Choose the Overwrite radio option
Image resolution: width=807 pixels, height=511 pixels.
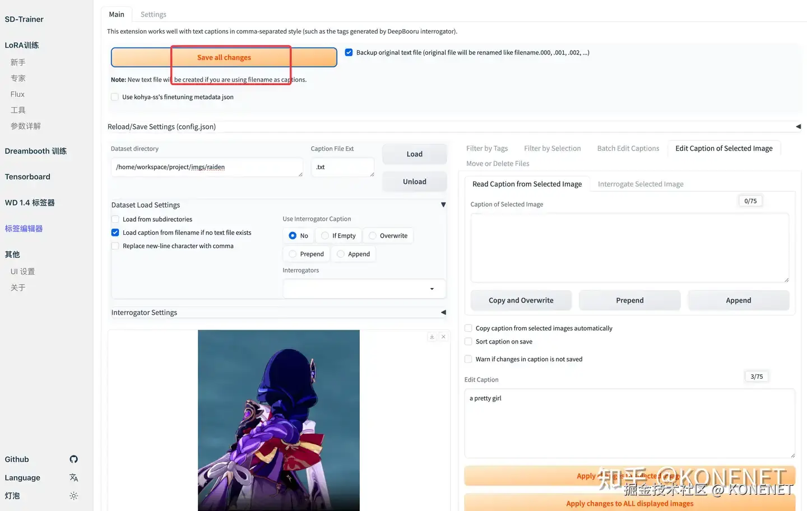coord(373,236)
